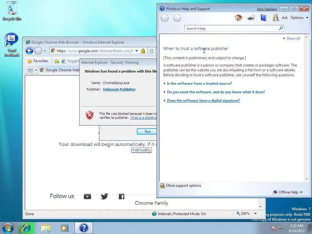Open Suggested Sites in favorites bar
This screenshot has width=312, height=234.
(x=70, y=61)
